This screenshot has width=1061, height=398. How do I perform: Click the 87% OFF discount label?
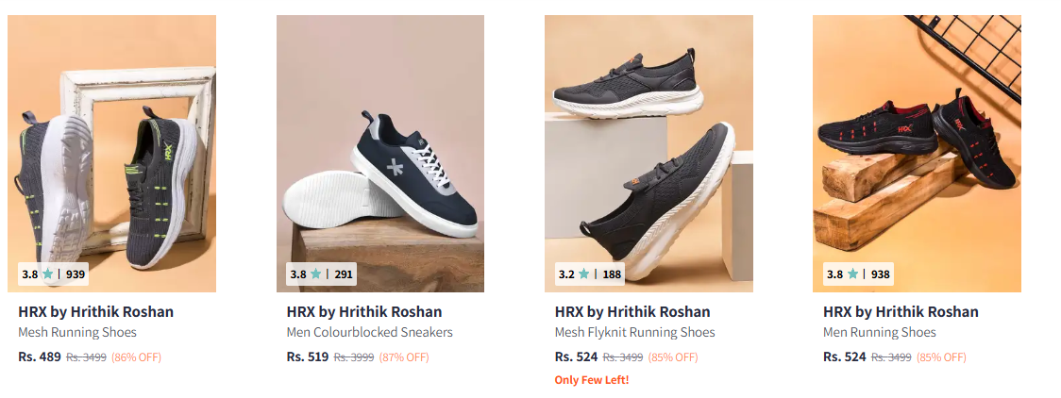pos(404,357)
